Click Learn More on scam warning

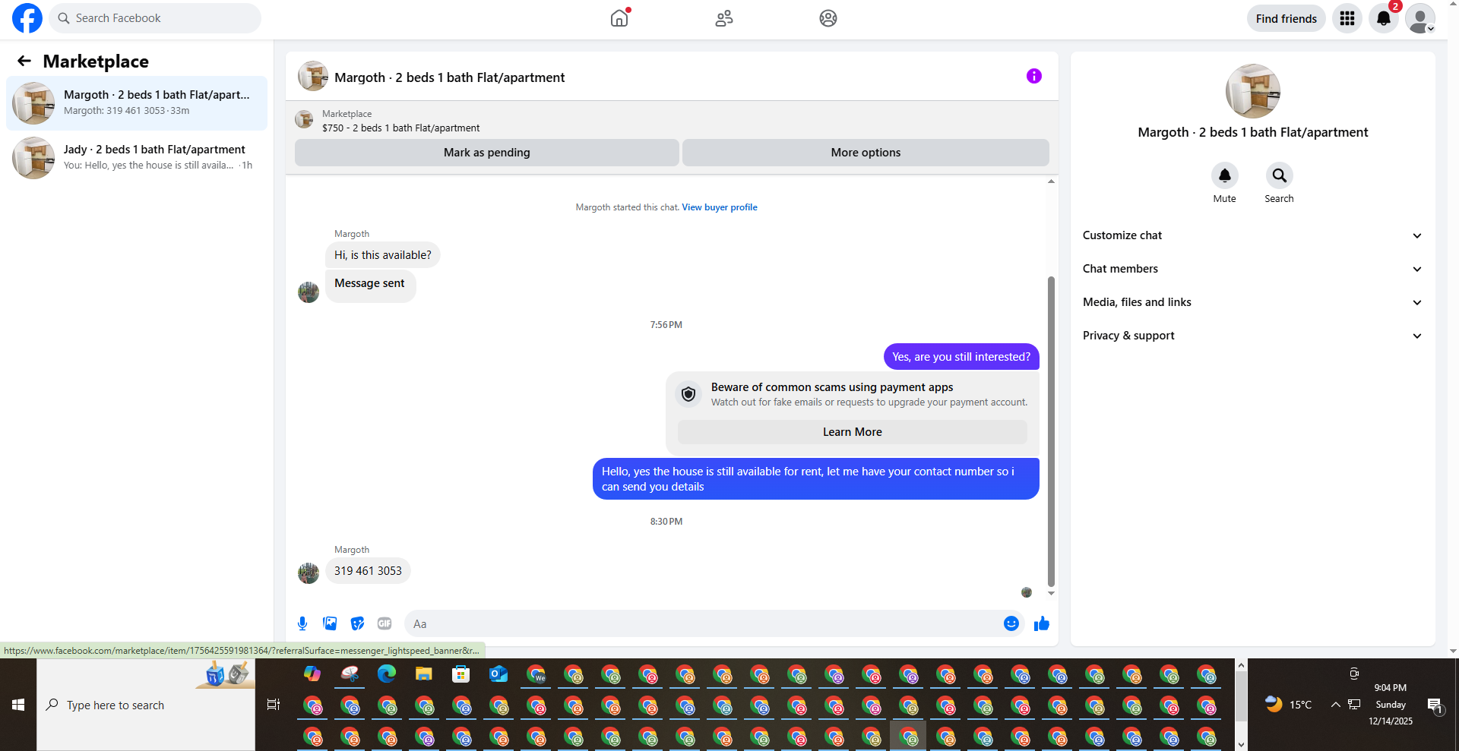853,432
